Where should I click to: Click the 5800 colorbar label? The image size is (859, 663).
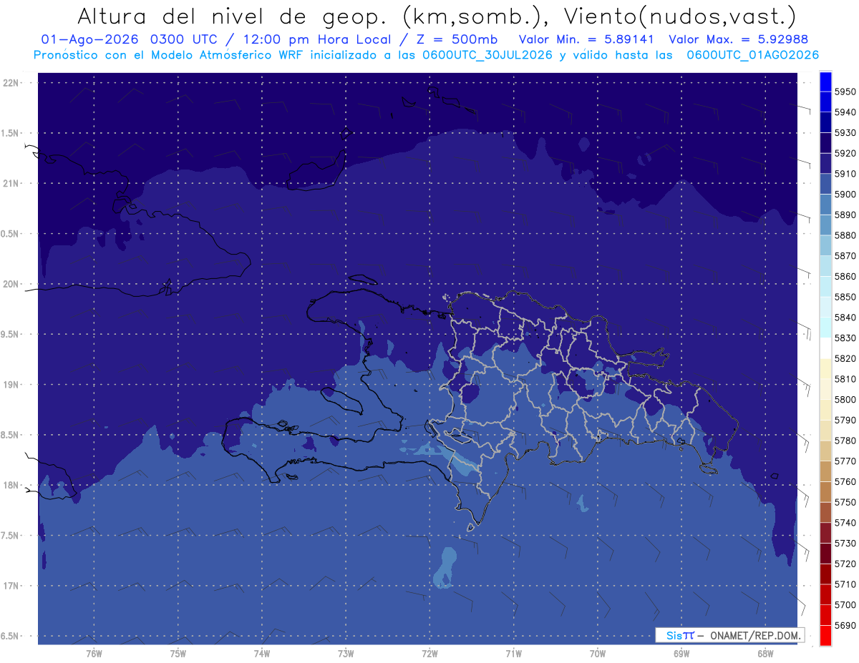tap(845, 399)
